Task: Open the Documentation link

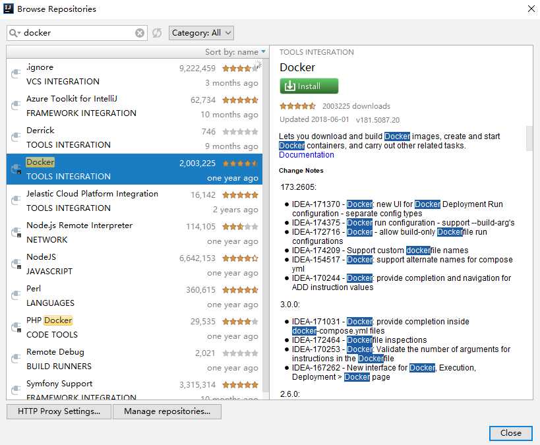Action: (x=306, y=155)
